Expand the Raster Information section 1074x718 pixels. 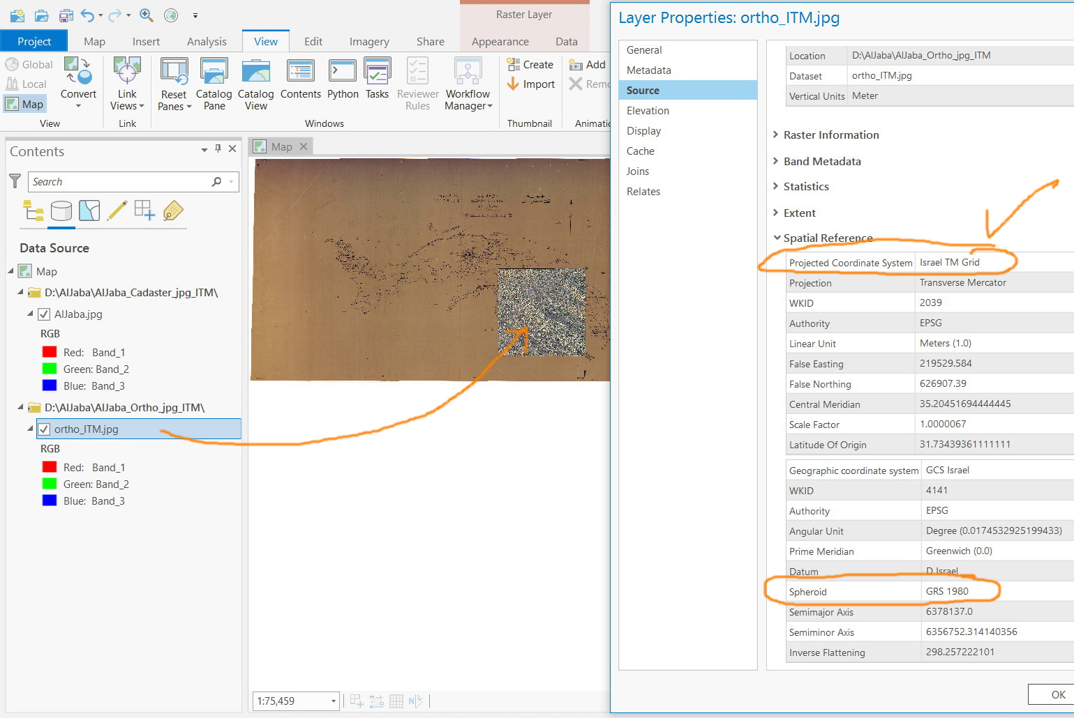pos(830,135)
